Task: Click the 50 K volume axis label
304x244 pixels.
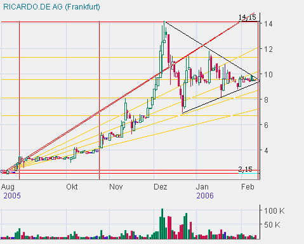Action: click(272, 225)
